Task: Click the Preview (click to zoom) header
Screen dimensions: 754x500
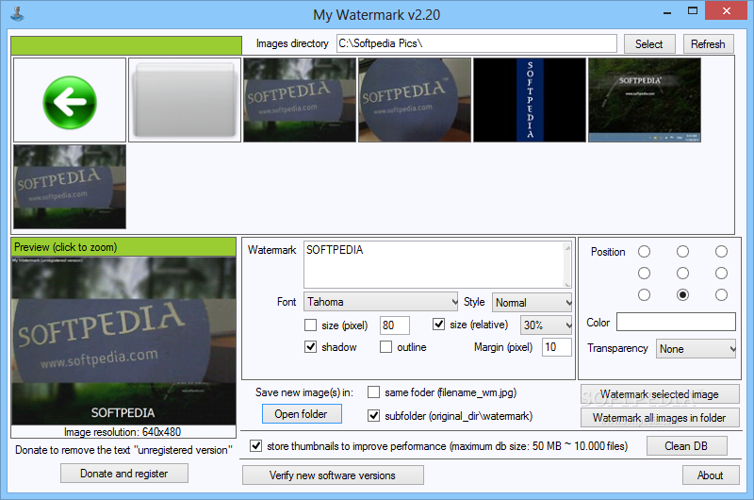Action: 123,247
